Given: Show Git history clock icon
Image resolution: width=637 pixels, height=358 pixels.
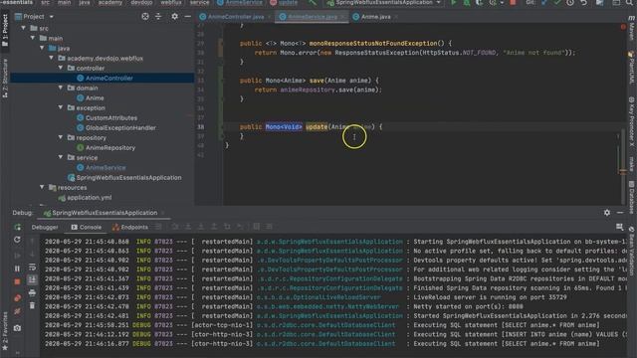Looking at the screenshot, I should (570, 2).
